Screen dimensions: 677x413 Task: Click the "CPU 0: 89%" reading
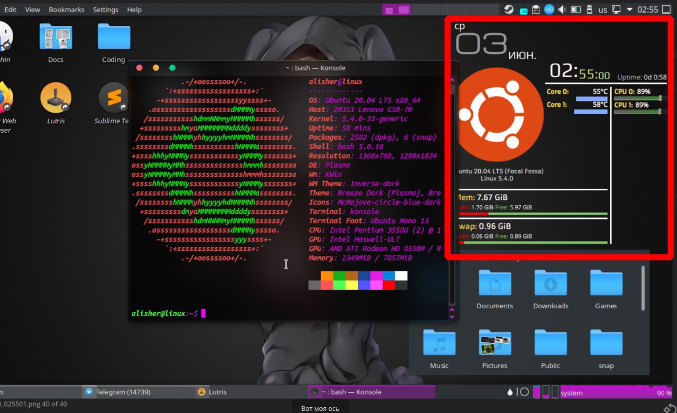[632, 91]
